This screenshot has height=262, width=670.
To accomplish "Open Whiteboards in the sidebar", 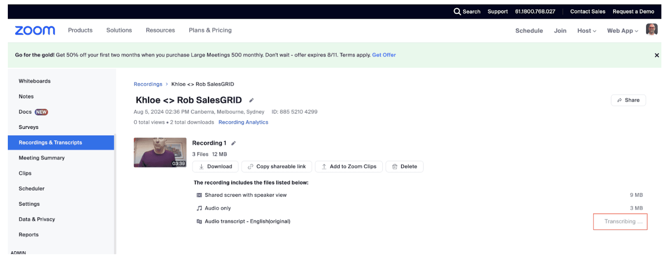I will tap(35, 81).
